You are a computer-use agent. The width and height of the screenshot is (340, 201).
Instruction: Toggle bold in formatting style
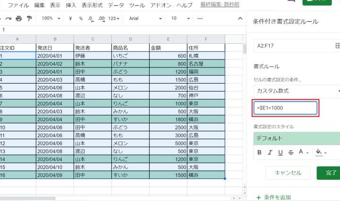tap(259, 152)
